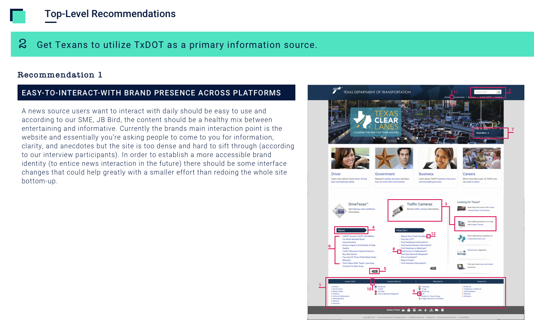Open 'Don't Mess With Texas' contest news
The height and width of the screenshot is (320, 534).
click(x=358, y=265)
